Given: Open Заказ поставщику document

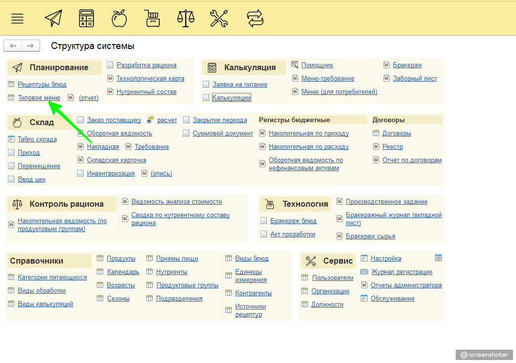Looking at the screenshot, I should [114, 120].
